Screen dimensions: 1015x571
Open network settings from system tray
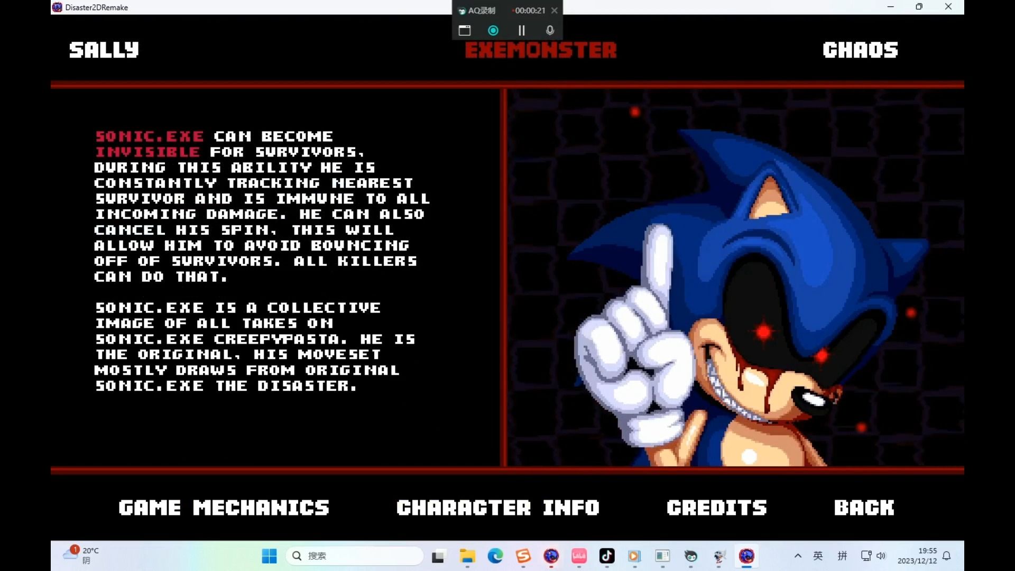pyautogui.click(x=866, y=556)
